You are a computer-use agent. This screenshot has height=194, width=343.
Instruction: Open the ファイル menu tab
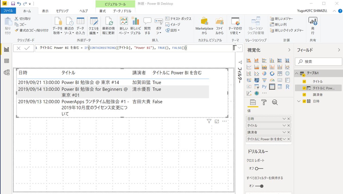[8, 11]
